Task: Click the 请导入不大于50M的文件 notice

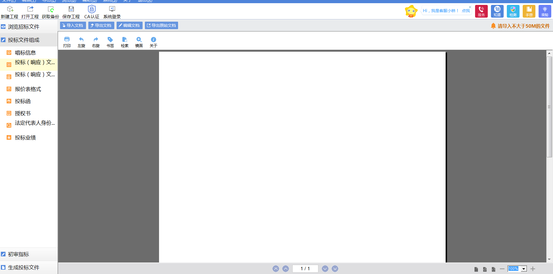Action: (x=520, y=26)
